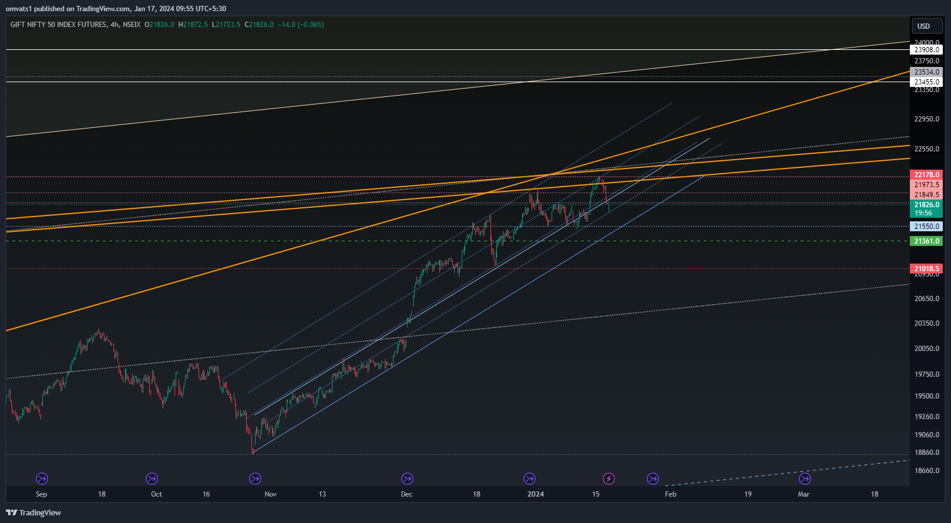Click the green 21826.0 current price label

[927, 205]
